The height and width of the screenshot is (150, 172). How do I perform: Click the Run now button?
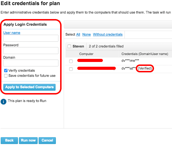point(28,140)
